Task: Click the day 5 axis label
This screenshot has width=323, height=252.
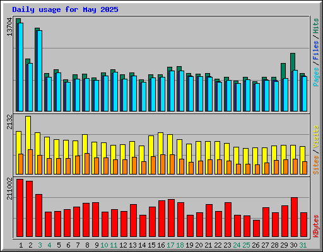Action: pos(59,245)
